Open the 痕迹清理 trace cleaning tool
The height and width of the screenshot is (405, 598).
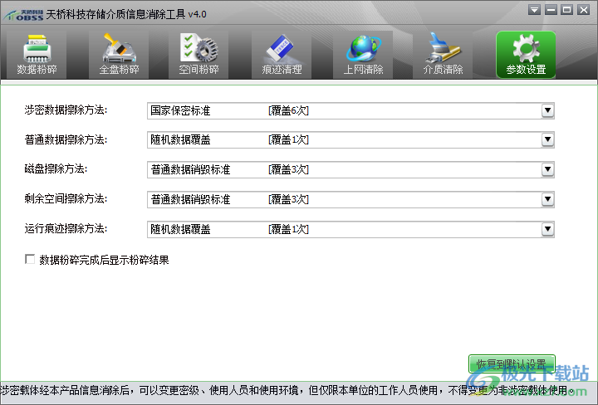[x=282, y=55]
